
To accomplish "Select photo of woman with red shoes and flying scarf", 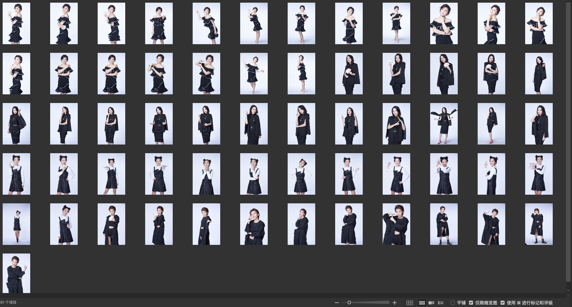I will pos(444,124).
